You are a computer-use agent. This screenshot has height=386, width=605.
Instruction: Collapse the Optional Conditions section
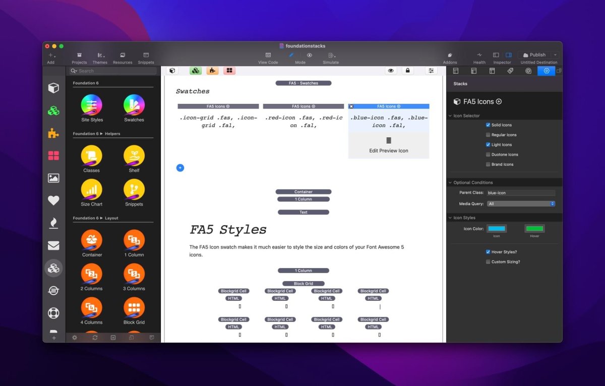450,182
